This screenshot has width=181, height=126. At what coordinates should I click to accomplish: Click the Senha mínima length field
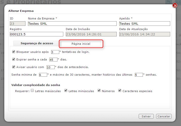pyautogui.click(x=43, y=75)
